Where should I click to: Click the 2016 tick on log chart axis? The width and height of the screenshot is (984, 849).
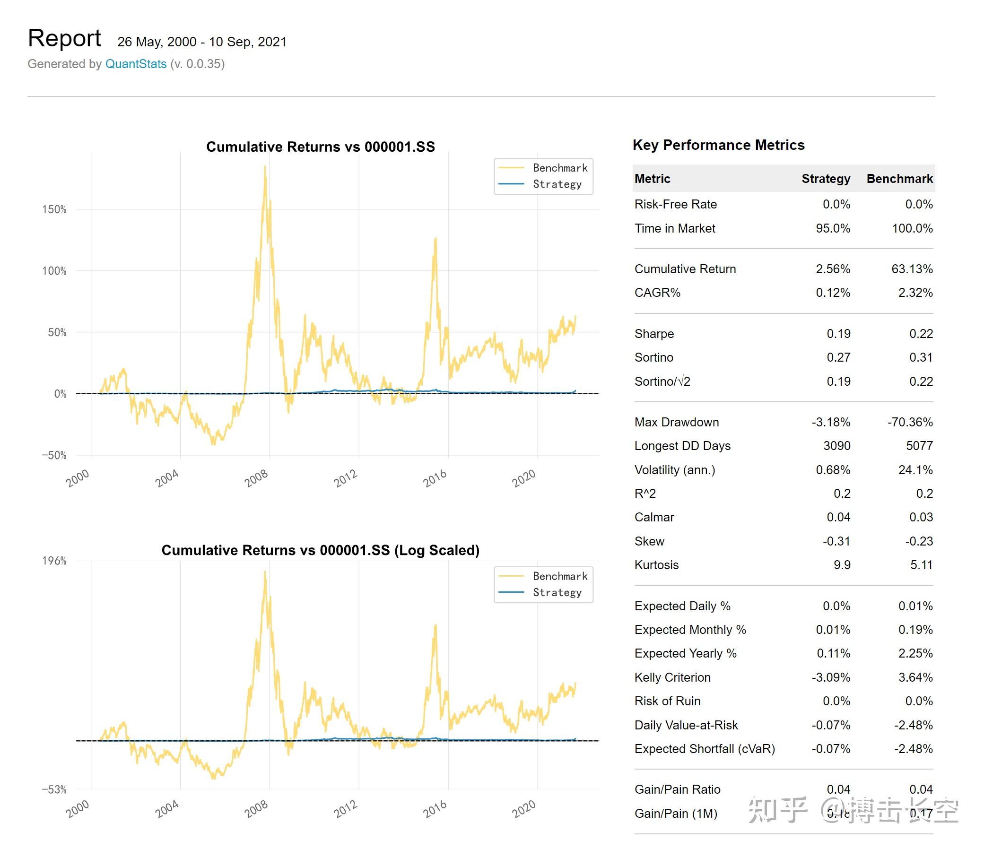click(x=435, y=809)
